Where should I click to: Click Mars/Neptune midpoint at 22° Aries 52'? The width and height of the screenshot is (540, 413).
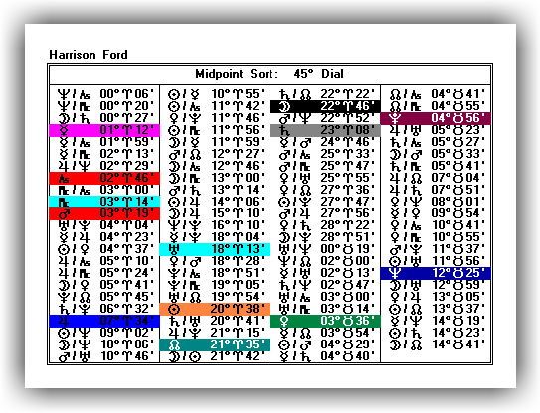[326, 118]
